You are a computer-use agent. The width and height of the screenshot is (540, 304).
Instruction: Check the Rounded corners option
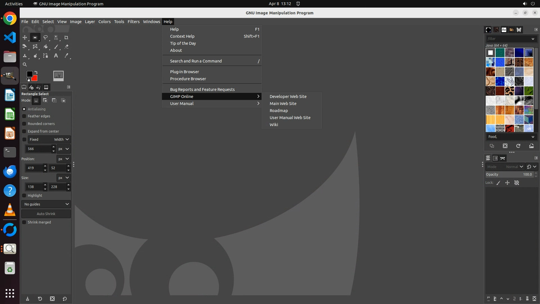(24, 124)
